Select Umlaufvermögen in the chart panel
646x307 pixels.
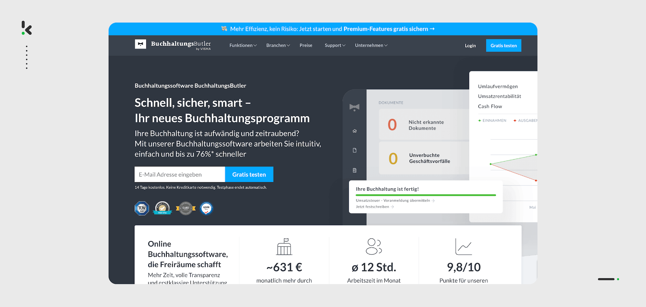click(498, 87)
